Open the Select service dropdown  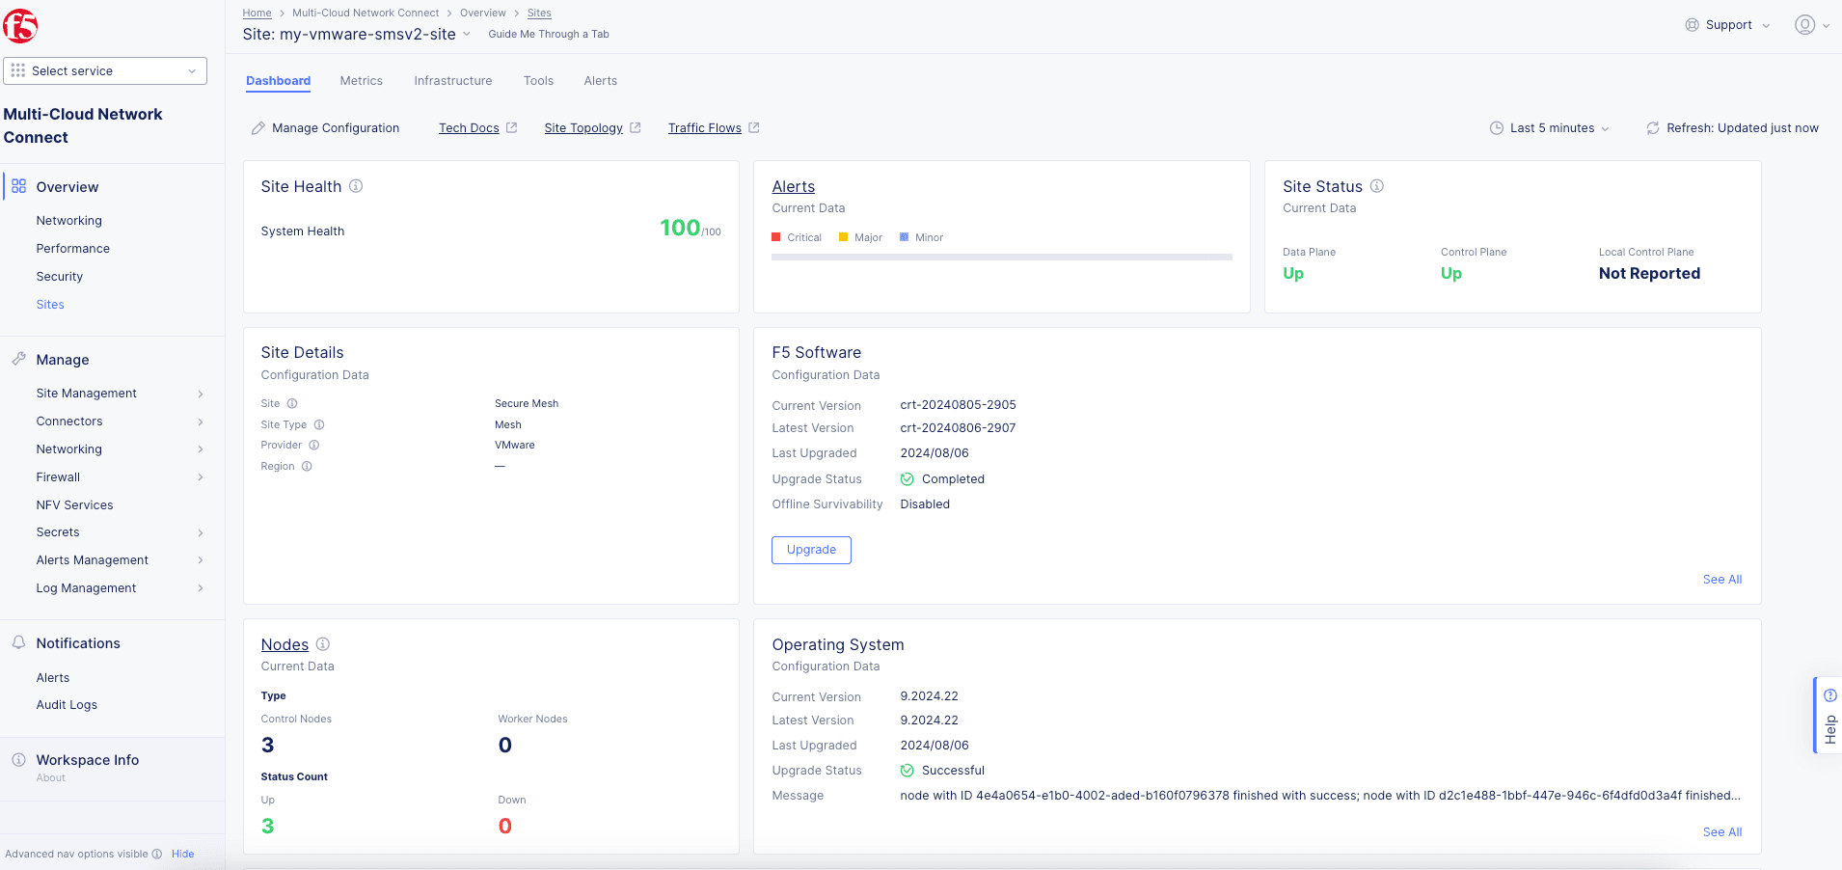tap(105, 71)
